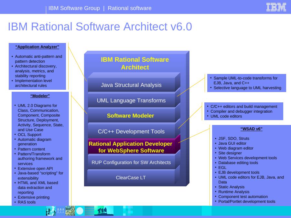Click the Extensive open API bullet

tap(35, 169)
